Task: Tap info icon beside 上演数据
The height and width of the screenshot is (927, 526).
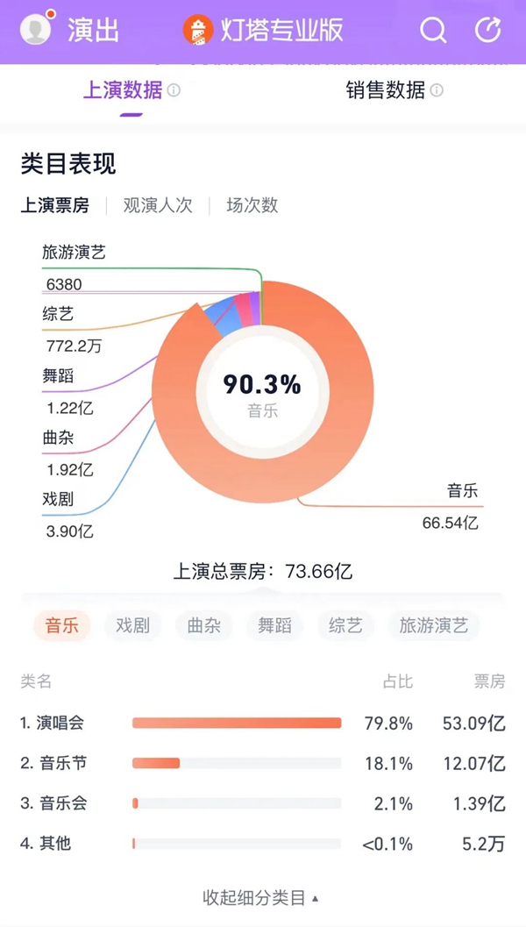Action: tap(174, 90)
